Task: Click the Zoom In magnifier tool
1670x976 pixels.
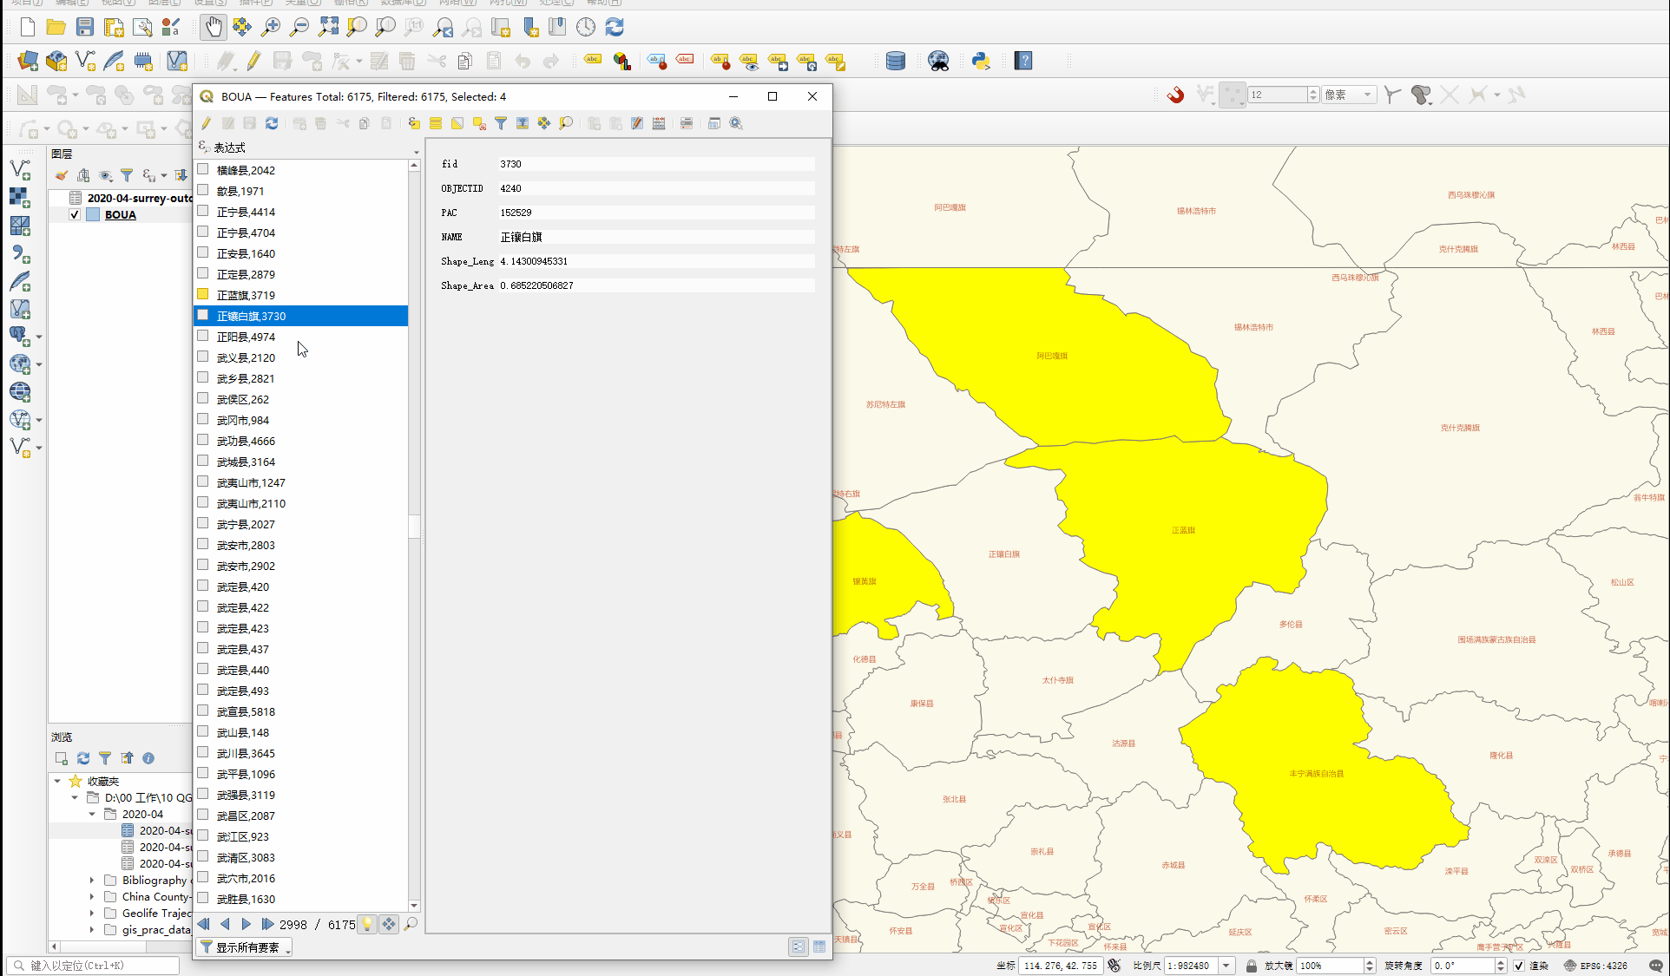Action: point(271,28)
